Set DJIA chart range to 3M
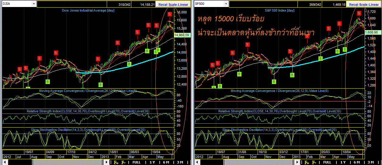 (x=180, y=162)
